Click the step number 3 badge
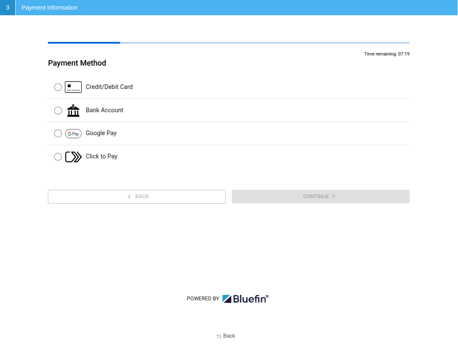The image size is (458, 352). [x=8, y=8]
